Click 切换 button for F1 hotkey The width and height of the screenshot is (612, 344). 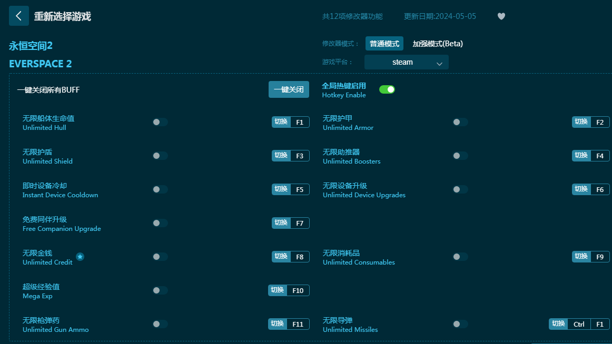(281, 122)
